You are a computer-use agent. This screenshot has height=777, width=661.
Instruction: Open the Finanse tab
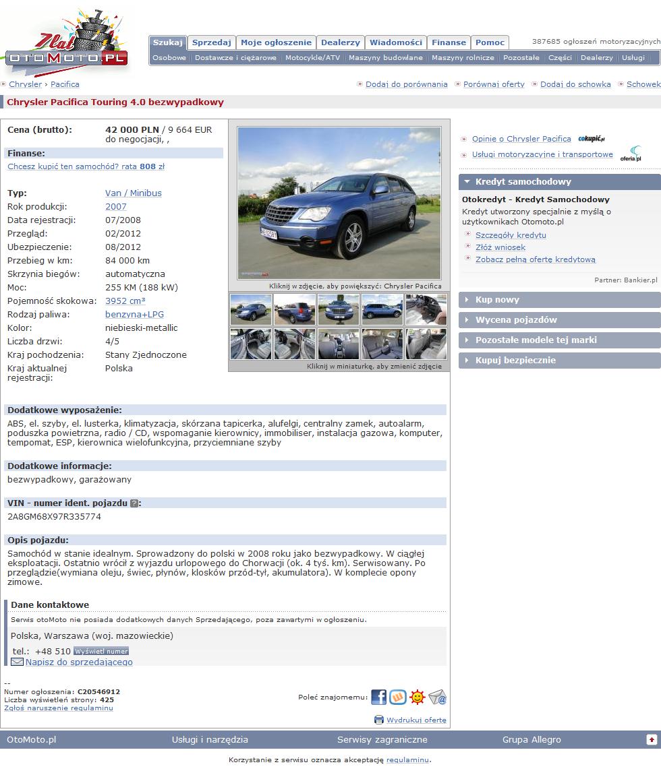449,42
